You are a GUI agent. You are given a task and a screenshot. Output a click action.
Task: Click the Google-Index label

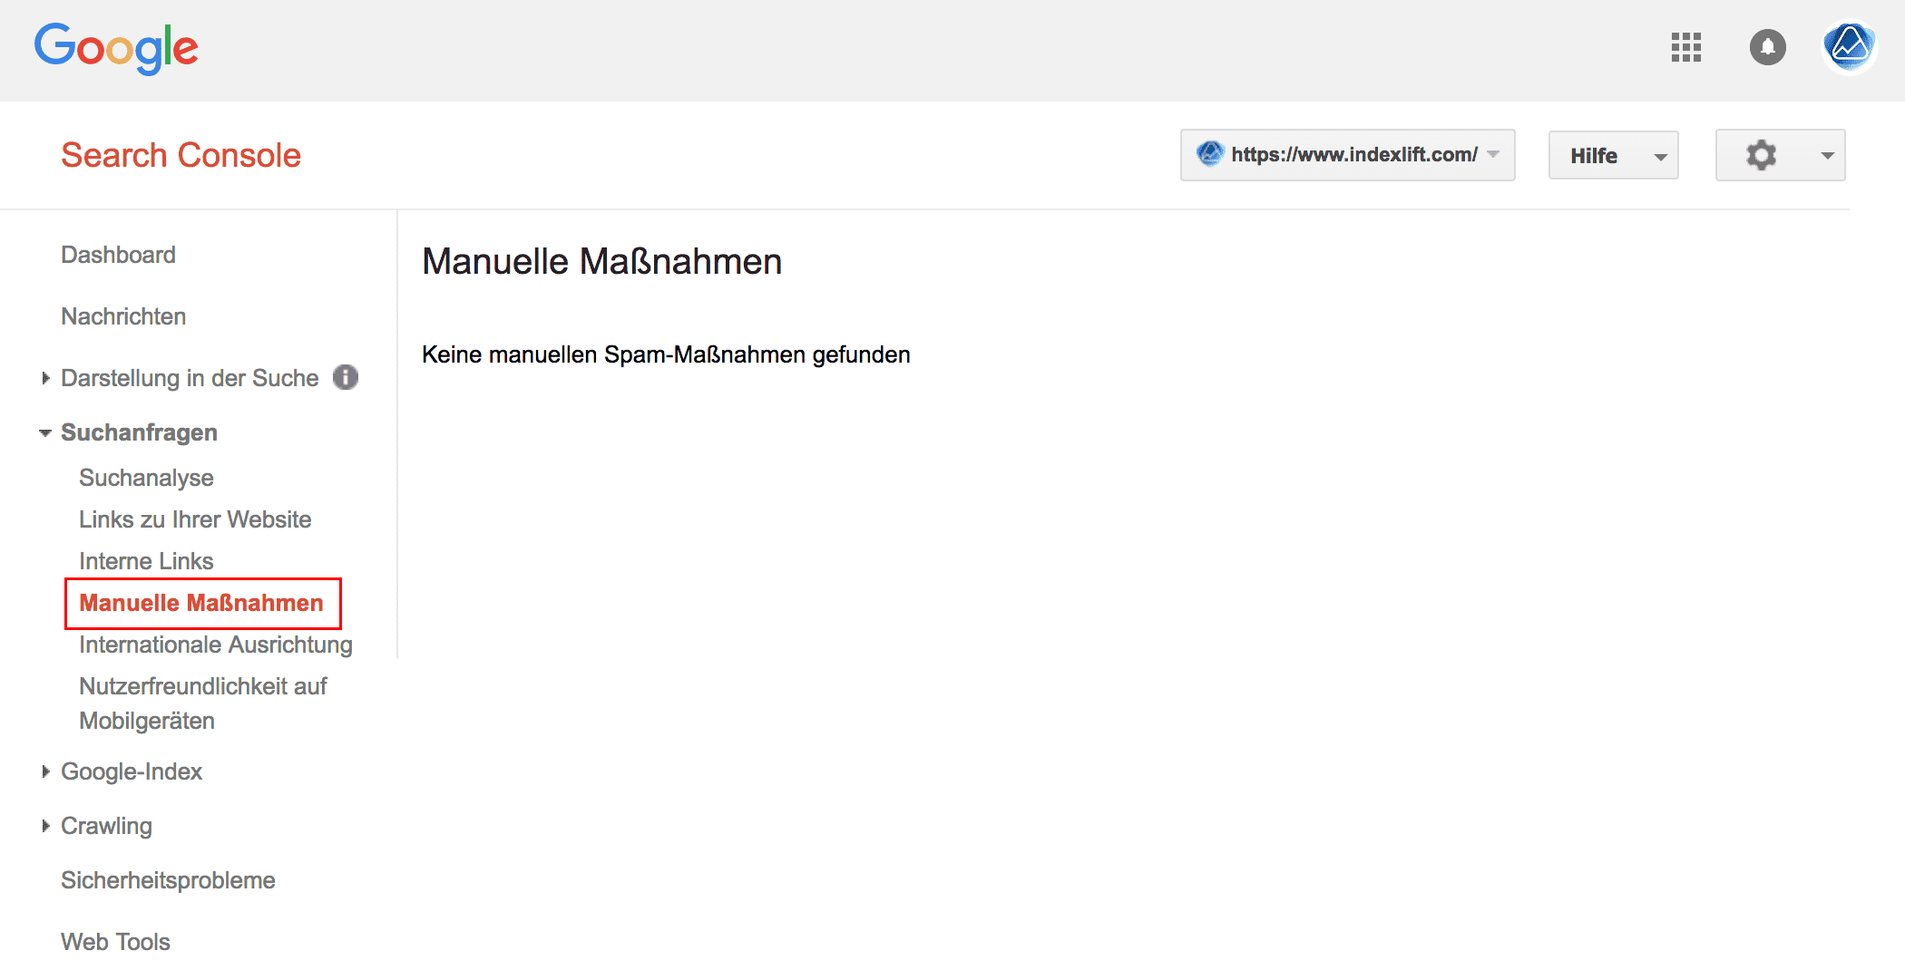point(132,771)
